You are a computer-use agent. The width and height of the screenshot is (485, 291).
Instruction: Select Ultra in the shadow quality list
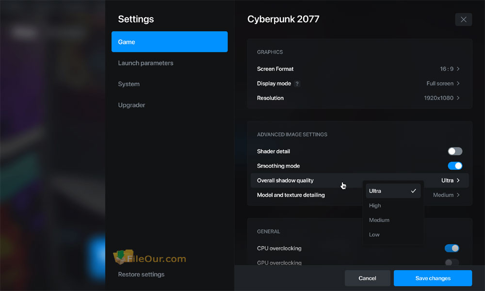tap(393, 191)
